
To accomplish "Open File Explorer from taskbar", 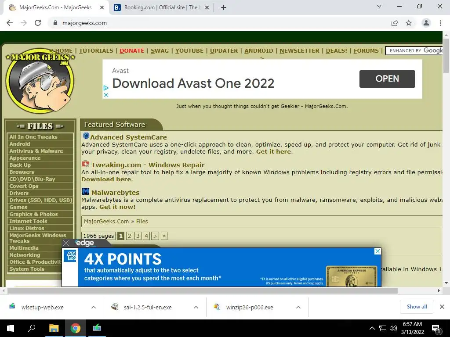I will coord(54,328).
